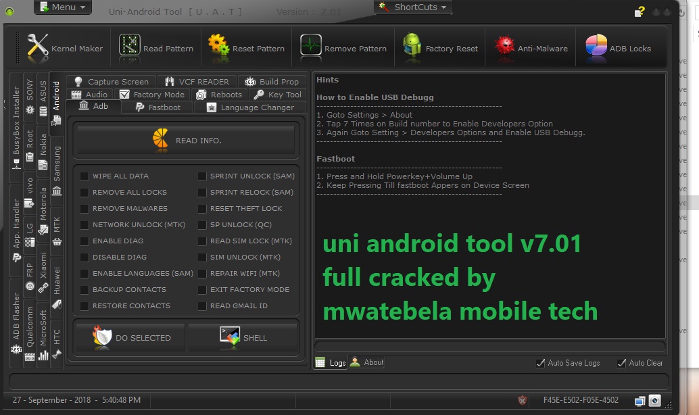
Task: Enable WIPE ALL DATA checkbox
Action: (x=85, y=176)
